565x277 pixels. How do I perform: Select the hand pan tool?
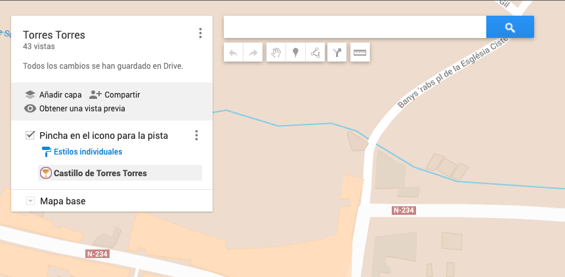click(x=276, y=52)
